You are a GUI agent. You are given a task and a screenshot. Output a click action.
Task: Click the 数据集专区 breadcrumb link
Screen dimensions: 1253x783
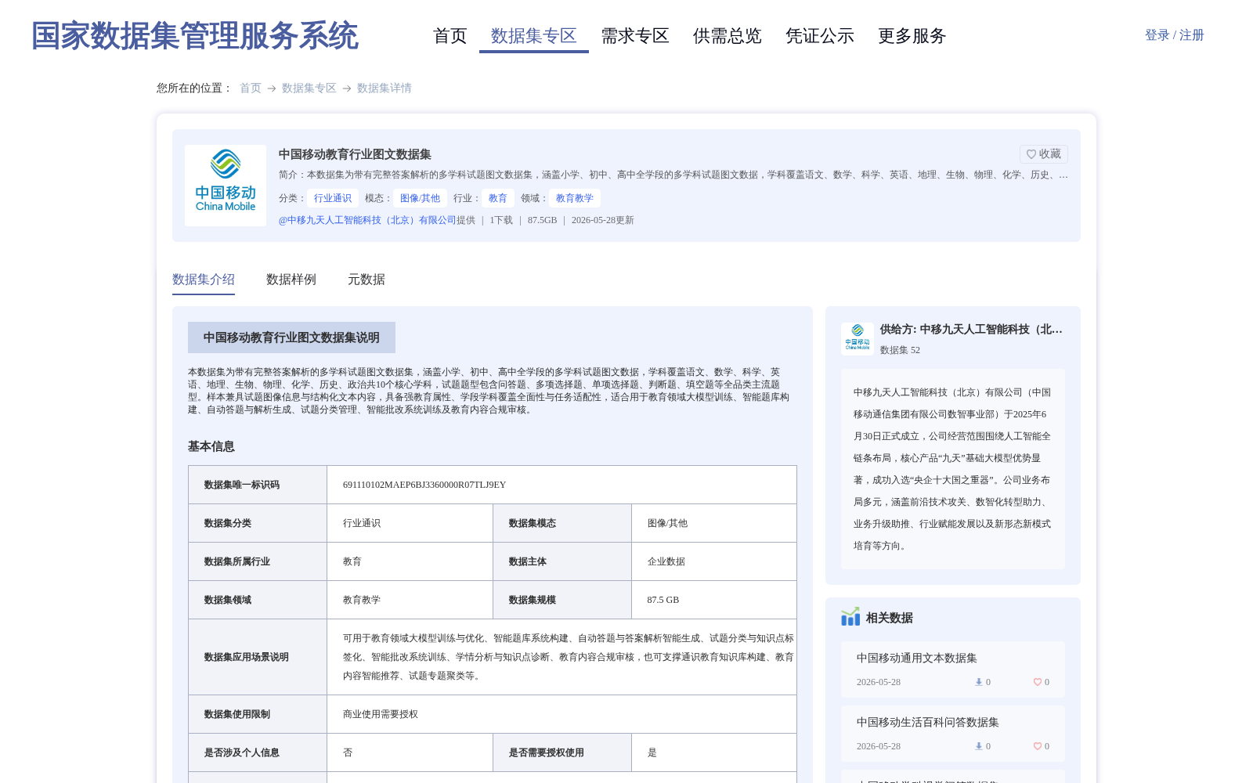(309, 88)
